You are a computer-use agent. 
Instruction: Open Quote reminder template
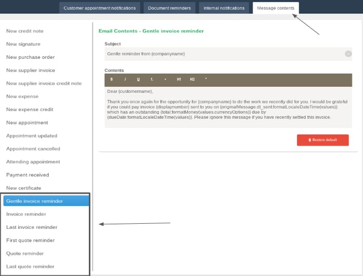[x=25, y=254]
